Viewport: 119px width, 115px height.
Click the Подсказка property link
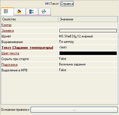pos(9,65)
